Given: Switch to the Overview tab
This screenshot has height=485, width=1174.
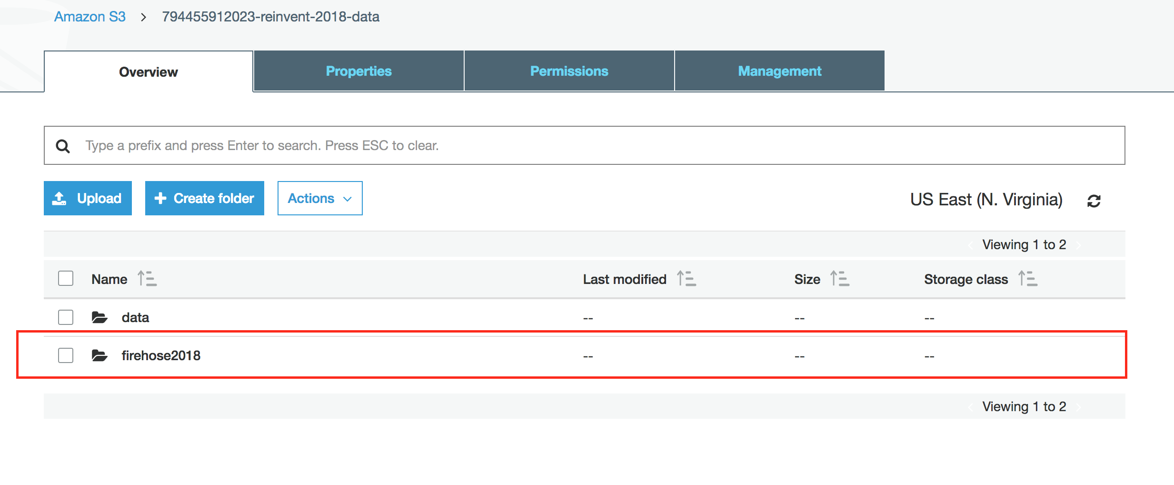Looking at the screenshot, I should 149,71.
